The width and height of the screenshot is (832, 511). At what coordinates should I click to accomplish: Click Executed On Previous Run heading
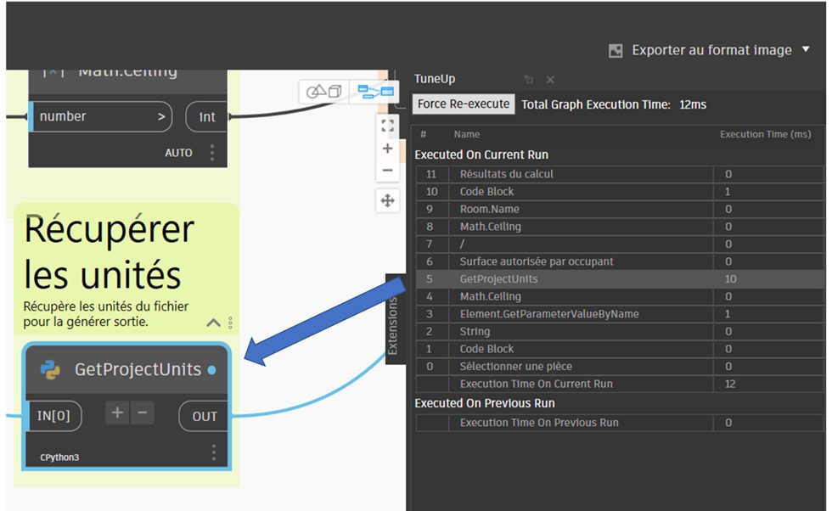coord(485,403)
